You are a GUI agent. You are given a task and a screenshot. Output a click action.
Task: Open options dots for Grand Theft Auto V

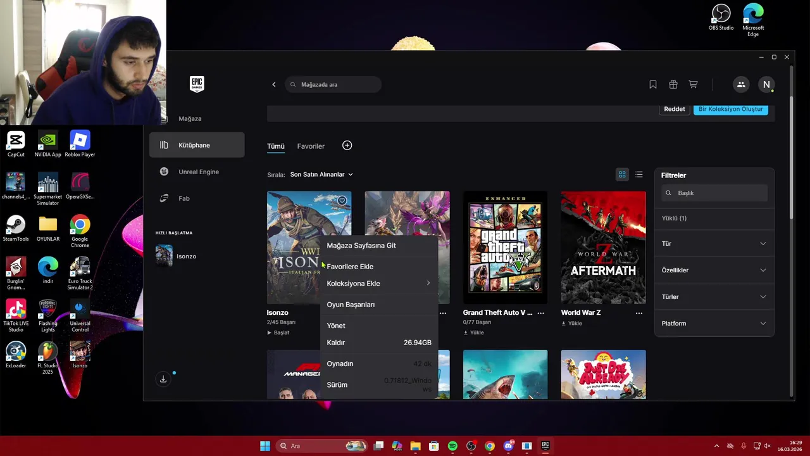[x=541, y=313]
